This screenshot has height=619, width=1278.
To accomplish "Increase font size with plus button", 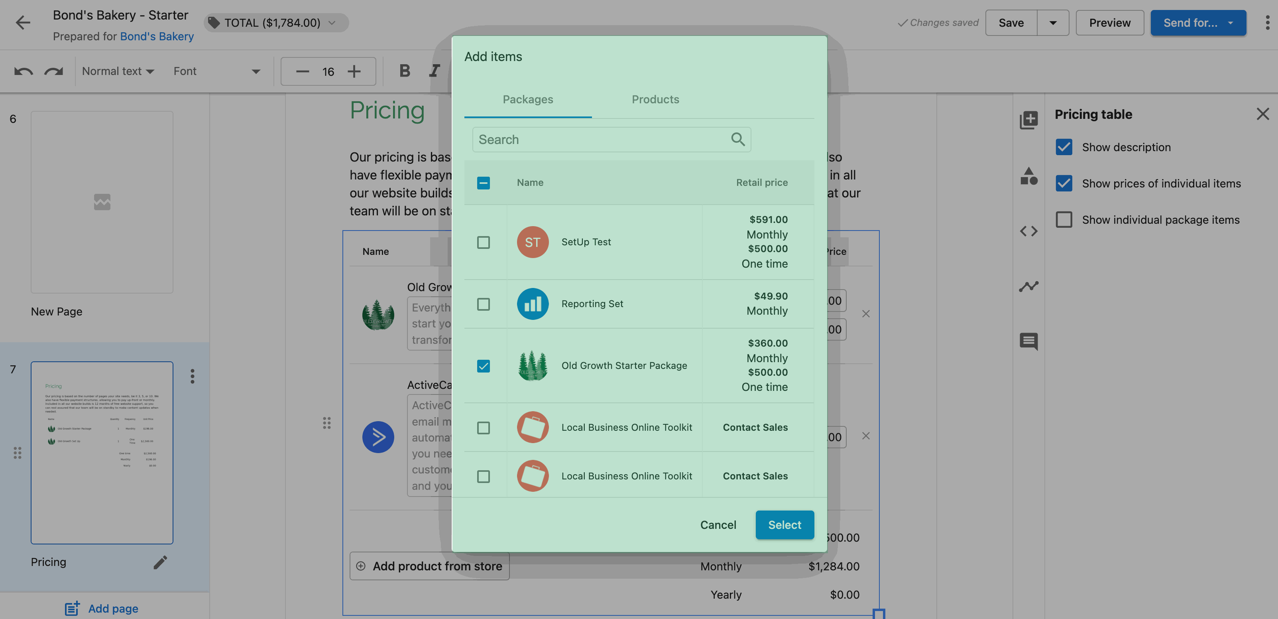I will pos(354,71).
